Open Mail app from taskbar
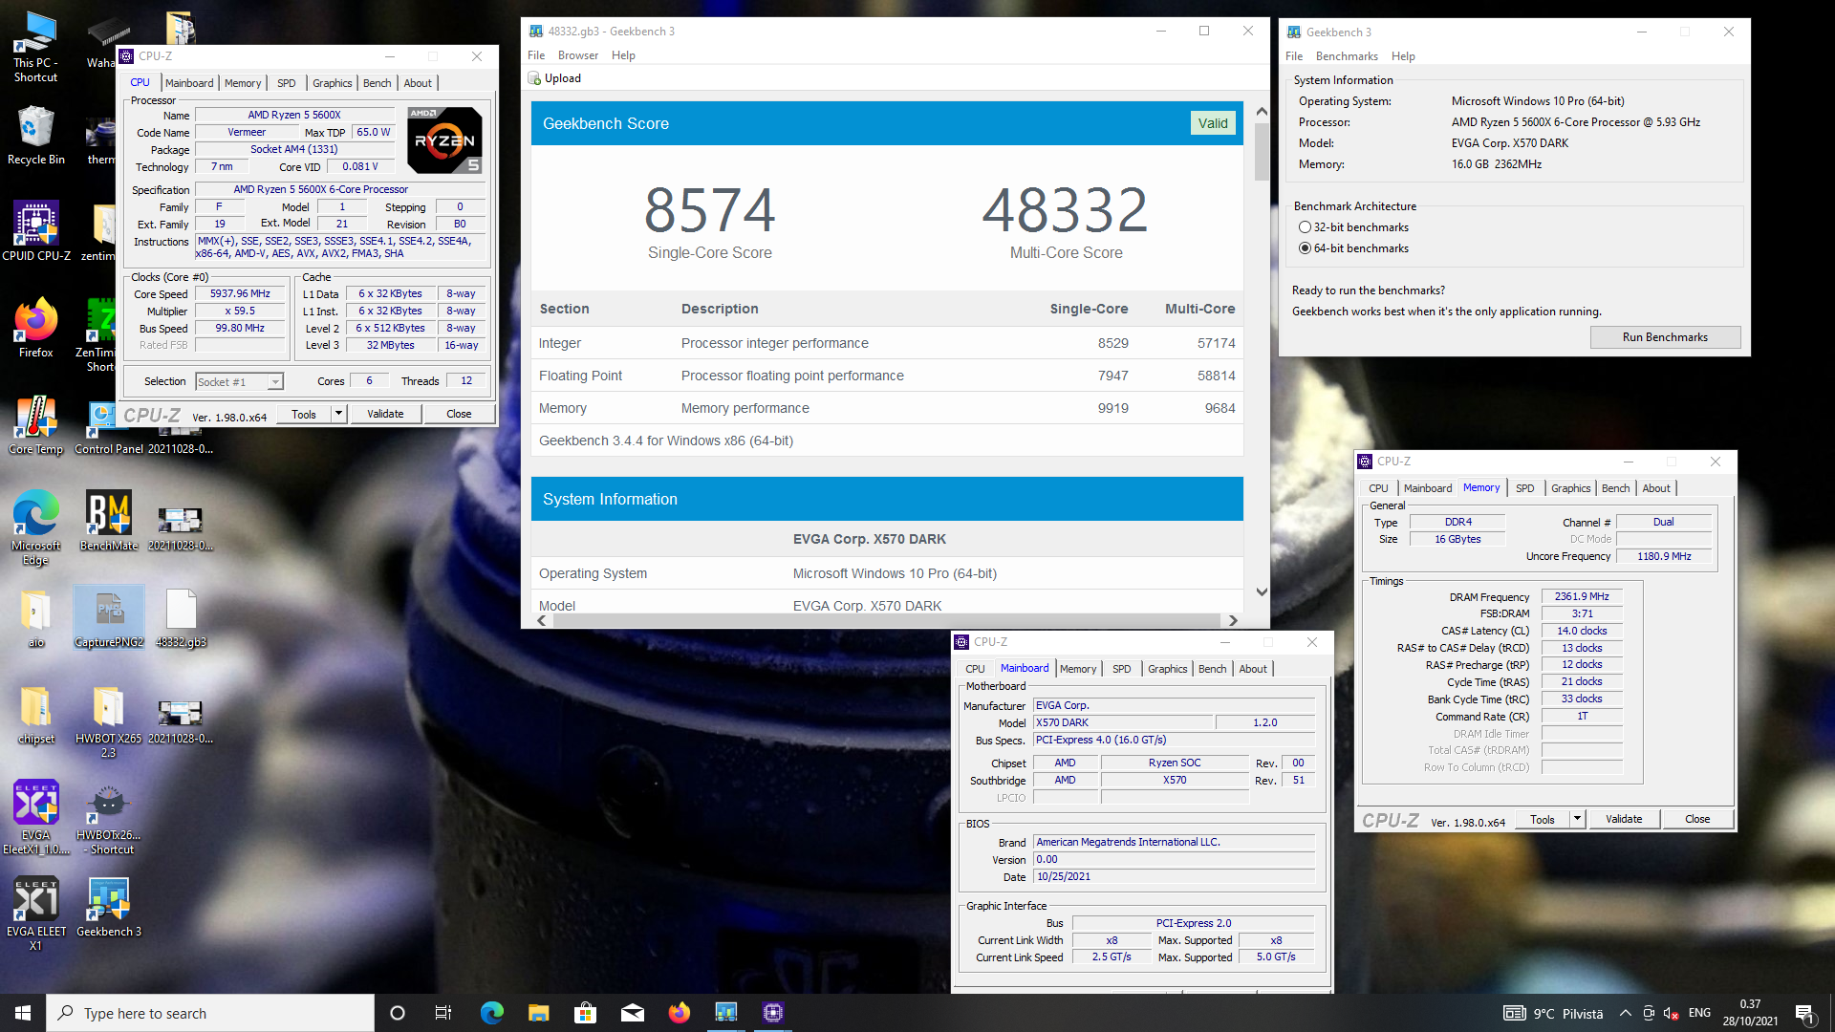Viewport: 1835px width, 1032px height. tap(632, 1013)
